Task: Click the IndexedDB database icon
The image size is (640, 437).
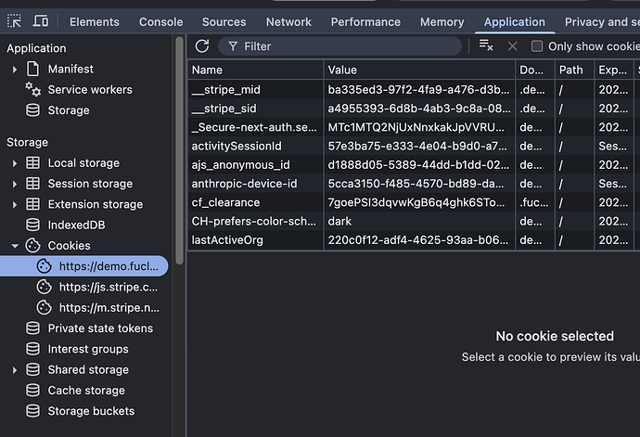Action: pos(33,225)
